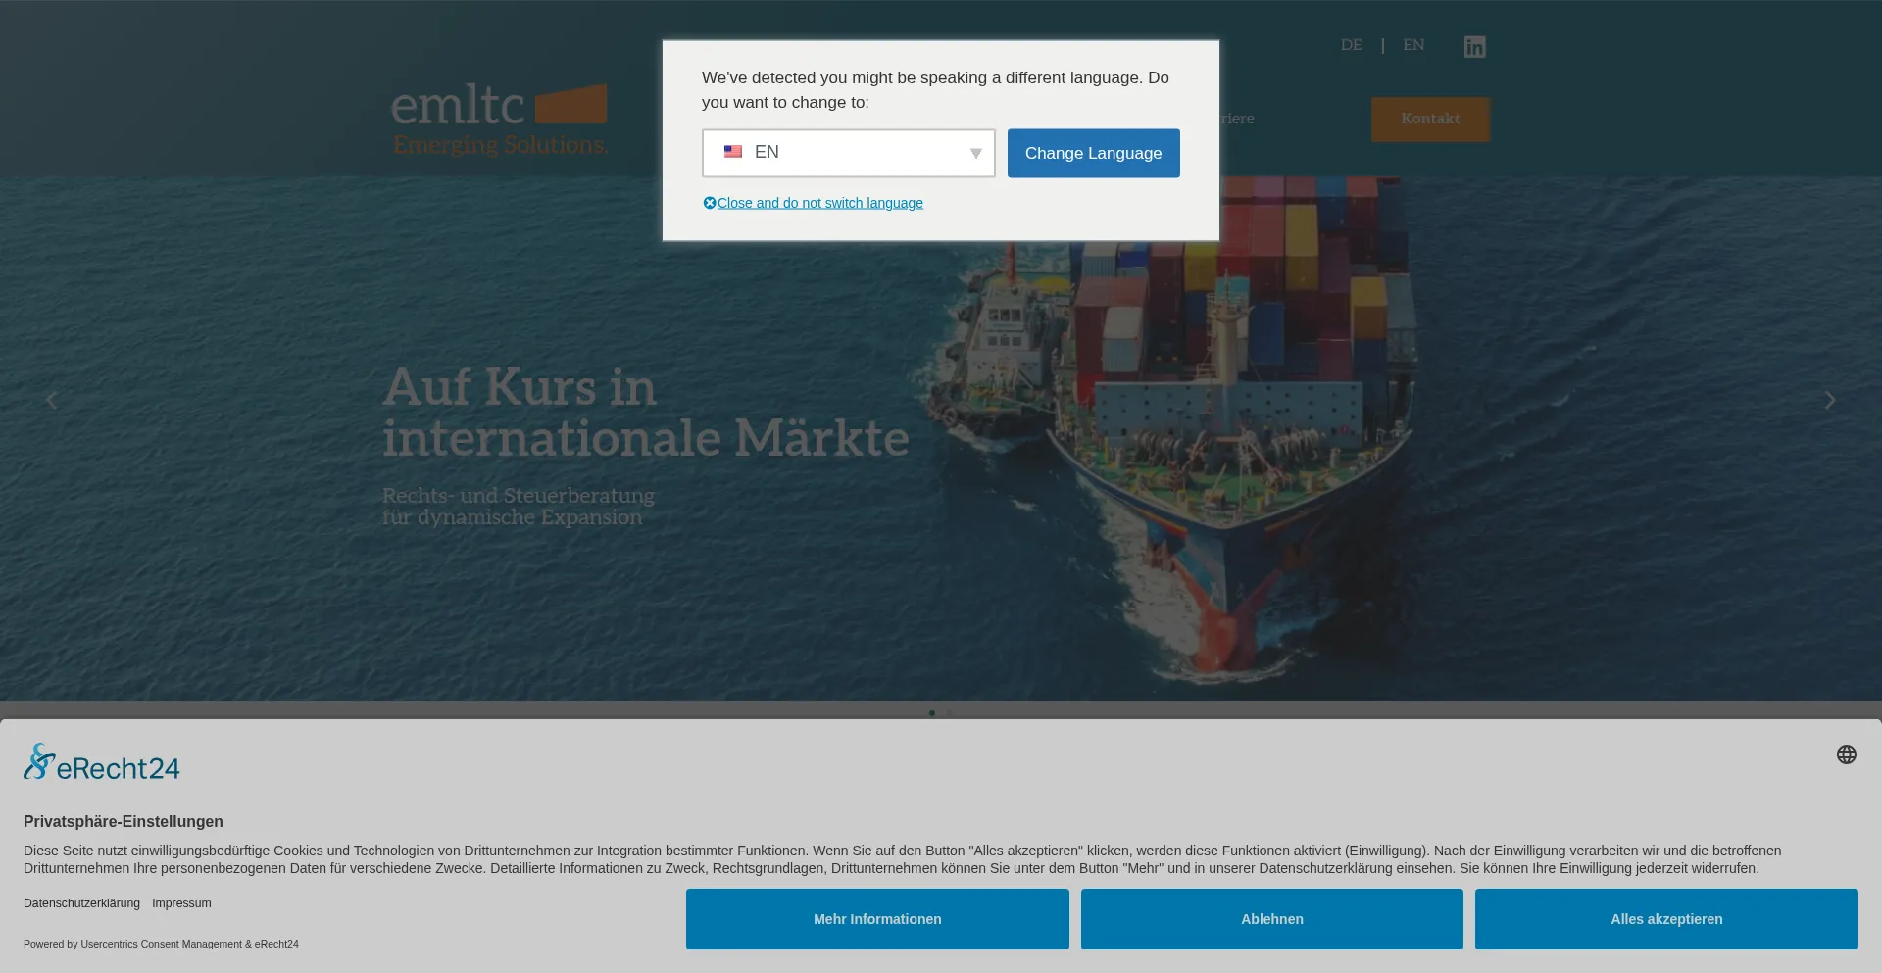Open the Datenschutzerklärung link
Screen dimensions: 1882x973
pos(81,903)
